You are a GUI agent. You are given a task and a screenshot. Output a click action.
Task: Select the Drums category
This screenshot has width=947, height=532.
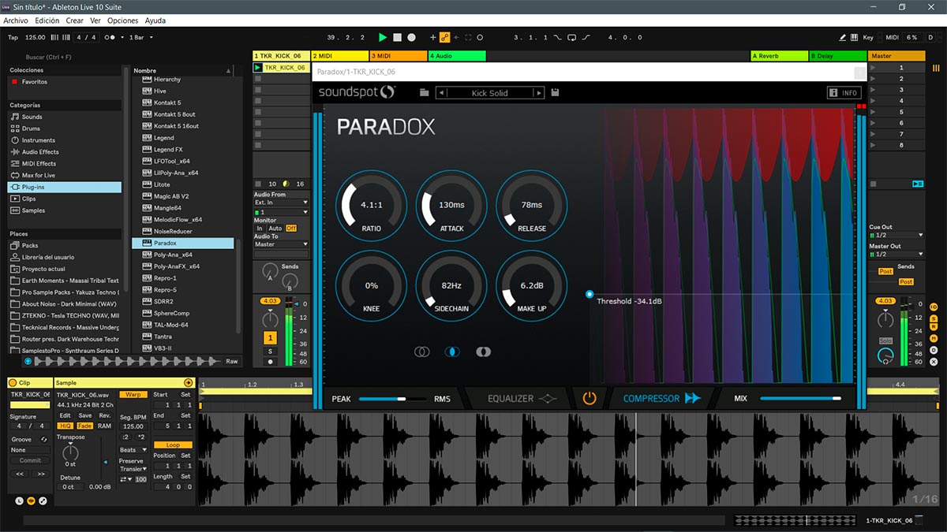click(x=31, y=128)
